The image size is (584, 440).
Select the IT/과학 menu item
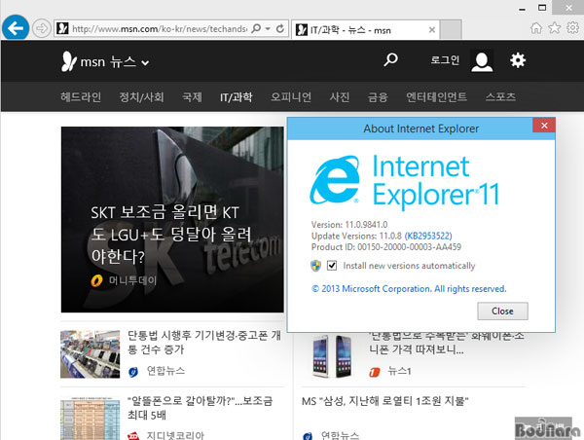pos(237,97)
